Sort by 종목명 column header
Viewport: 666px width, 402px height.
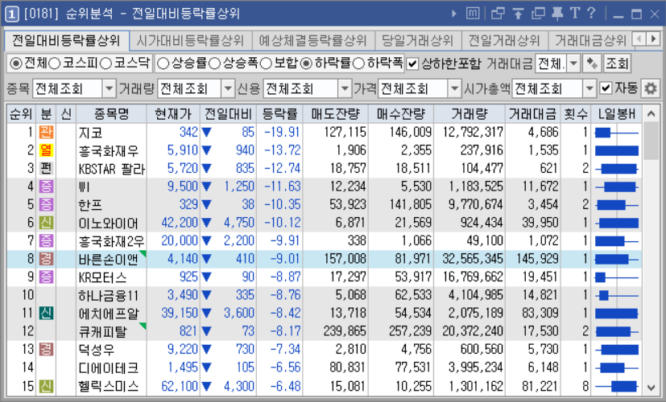tap(111, 113)
